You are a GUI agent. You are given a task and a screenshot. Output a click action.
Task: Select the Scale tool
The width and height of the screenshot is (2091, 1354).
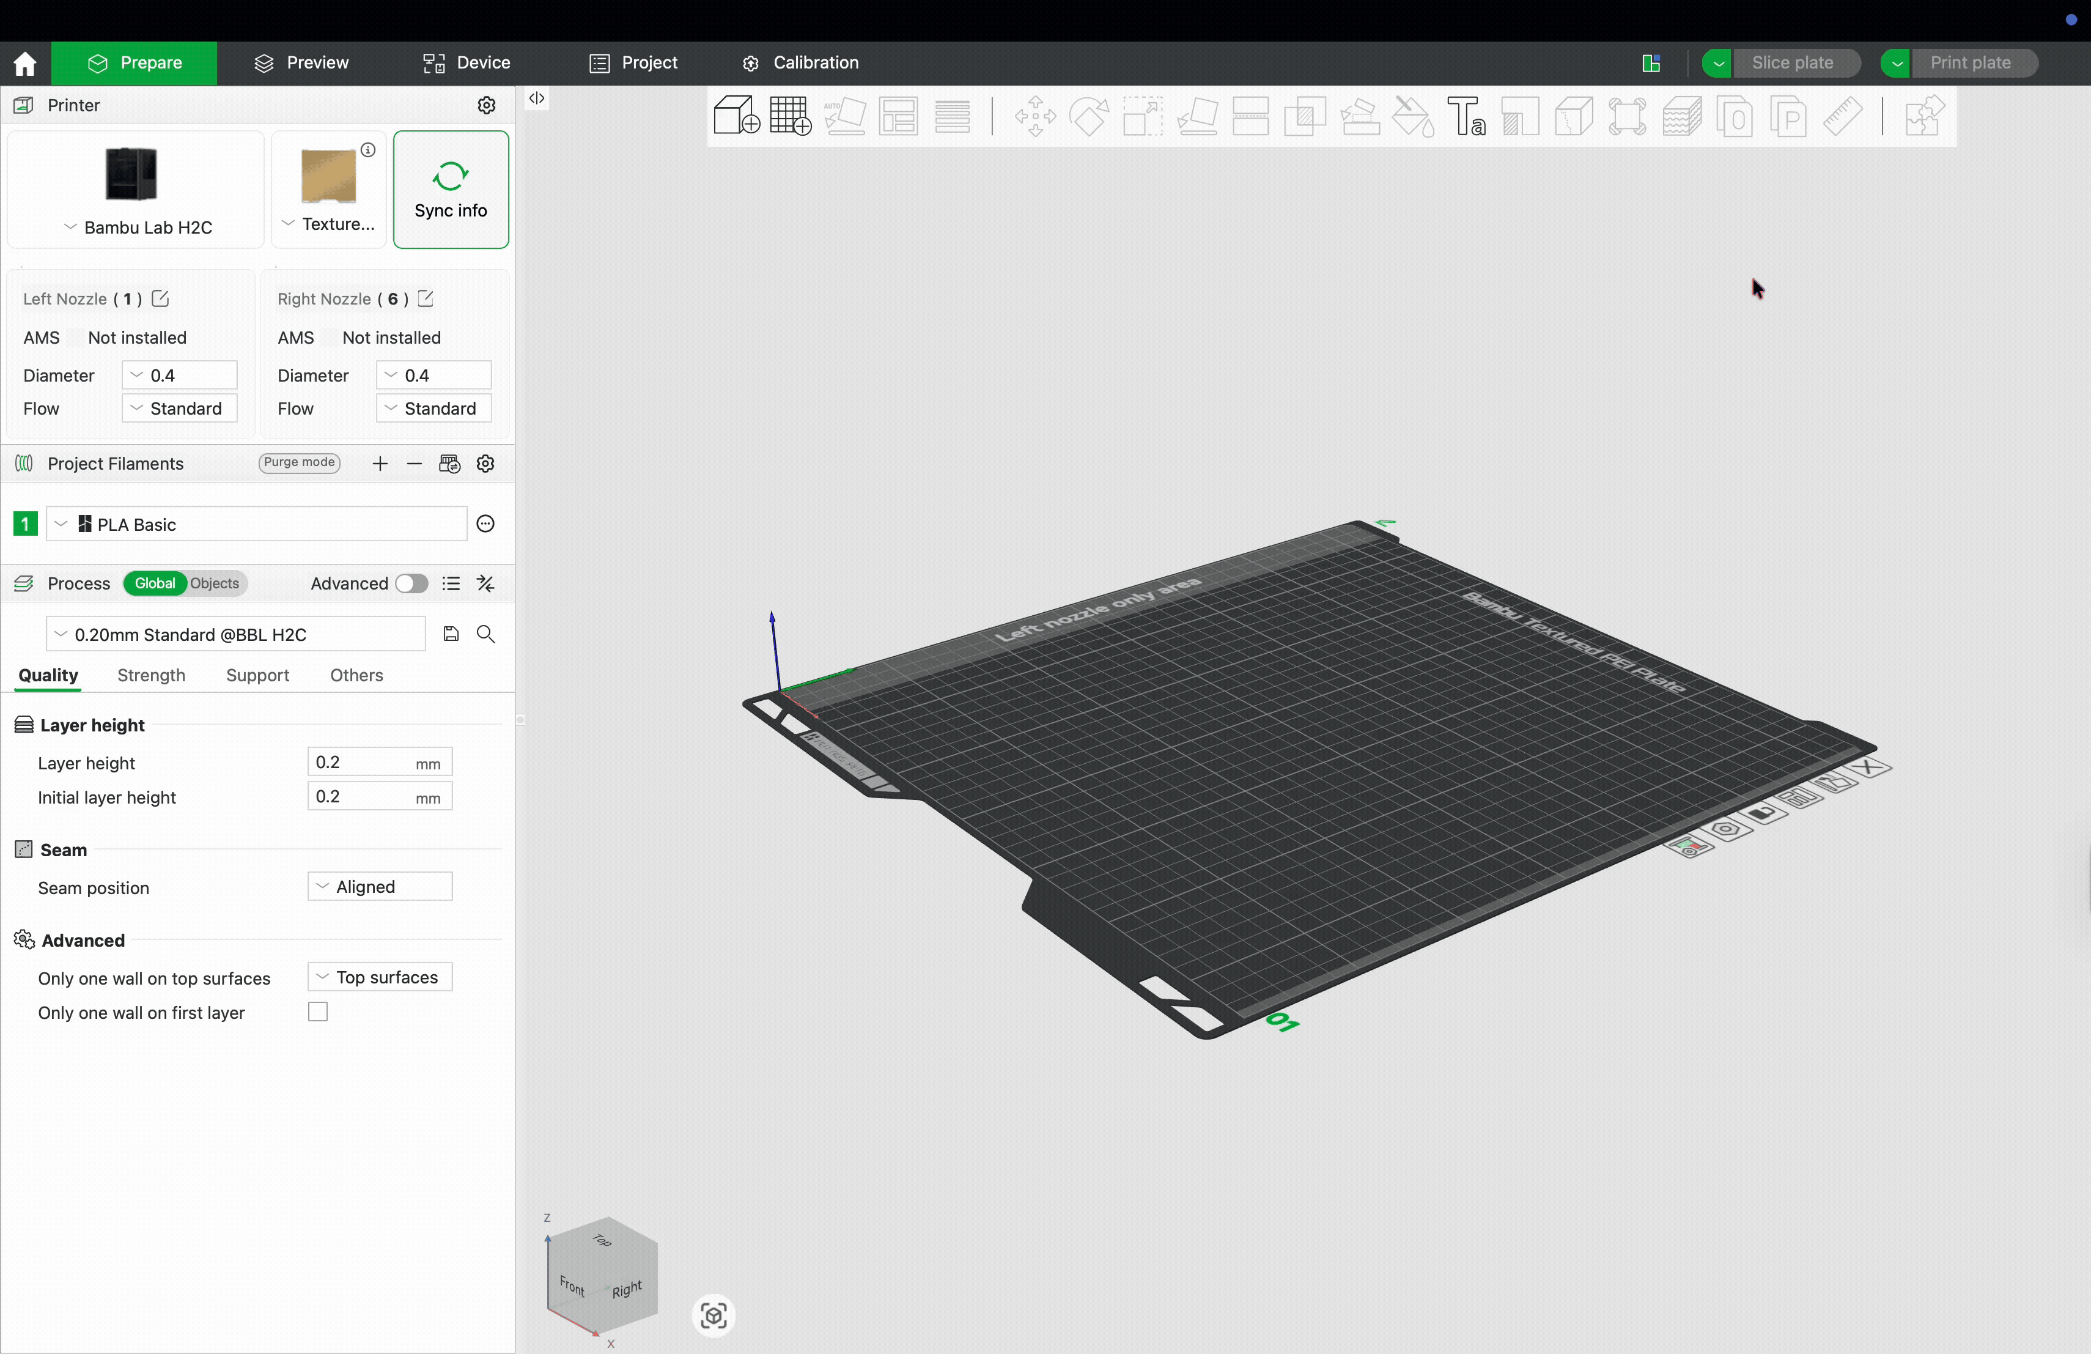(x=1142, y=117)
